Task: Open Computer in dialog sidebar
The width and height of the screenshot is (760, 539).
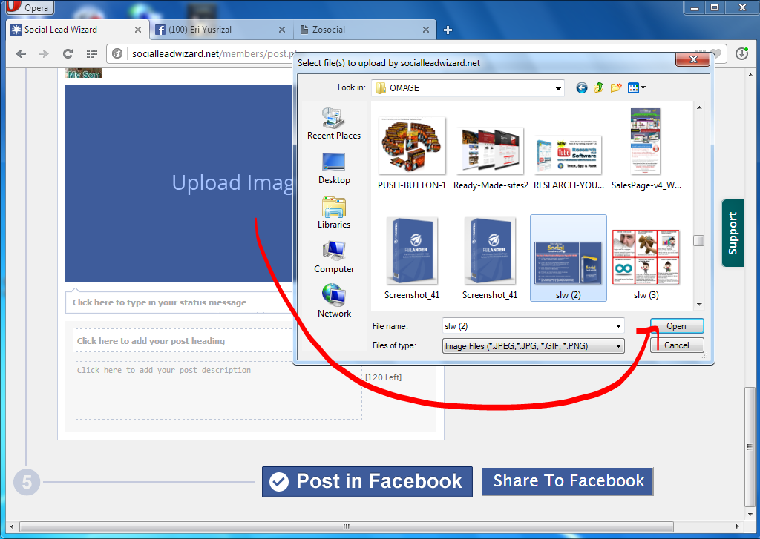Action: click(334, 257)
